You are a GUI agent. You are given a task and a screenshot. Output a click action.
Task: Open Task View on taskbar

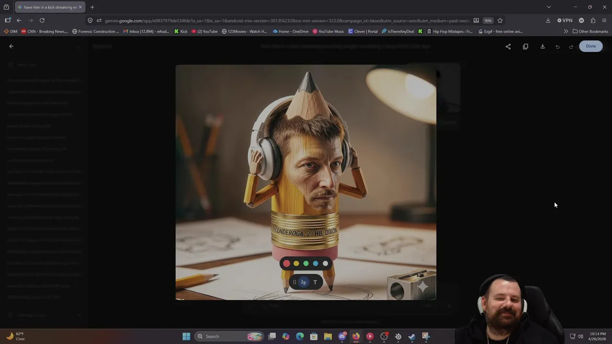click(272, 336)
